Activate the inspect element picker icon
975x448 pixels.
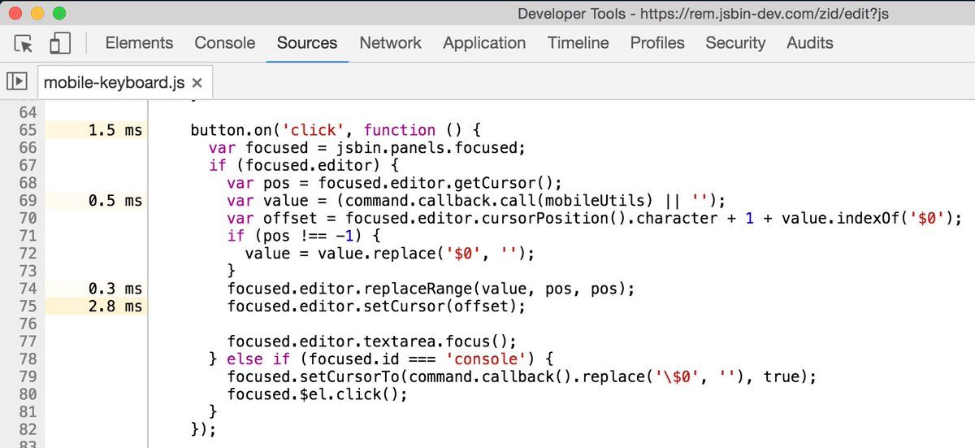click(x=24, y=43)
